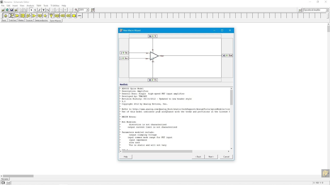The width and height of the screenshot is (330, 185).
Task: Open the TI Utilities menu
Action: pos(55,5)
